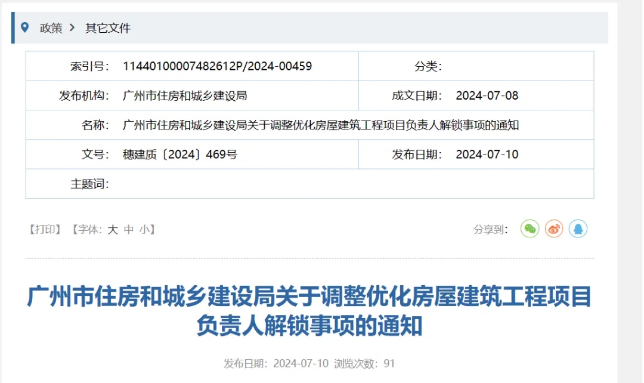Select index number 11440100007482612P/2024-00459
This screenshot has height=383, width=644.
pyautogui.click(x=217, y=66)
